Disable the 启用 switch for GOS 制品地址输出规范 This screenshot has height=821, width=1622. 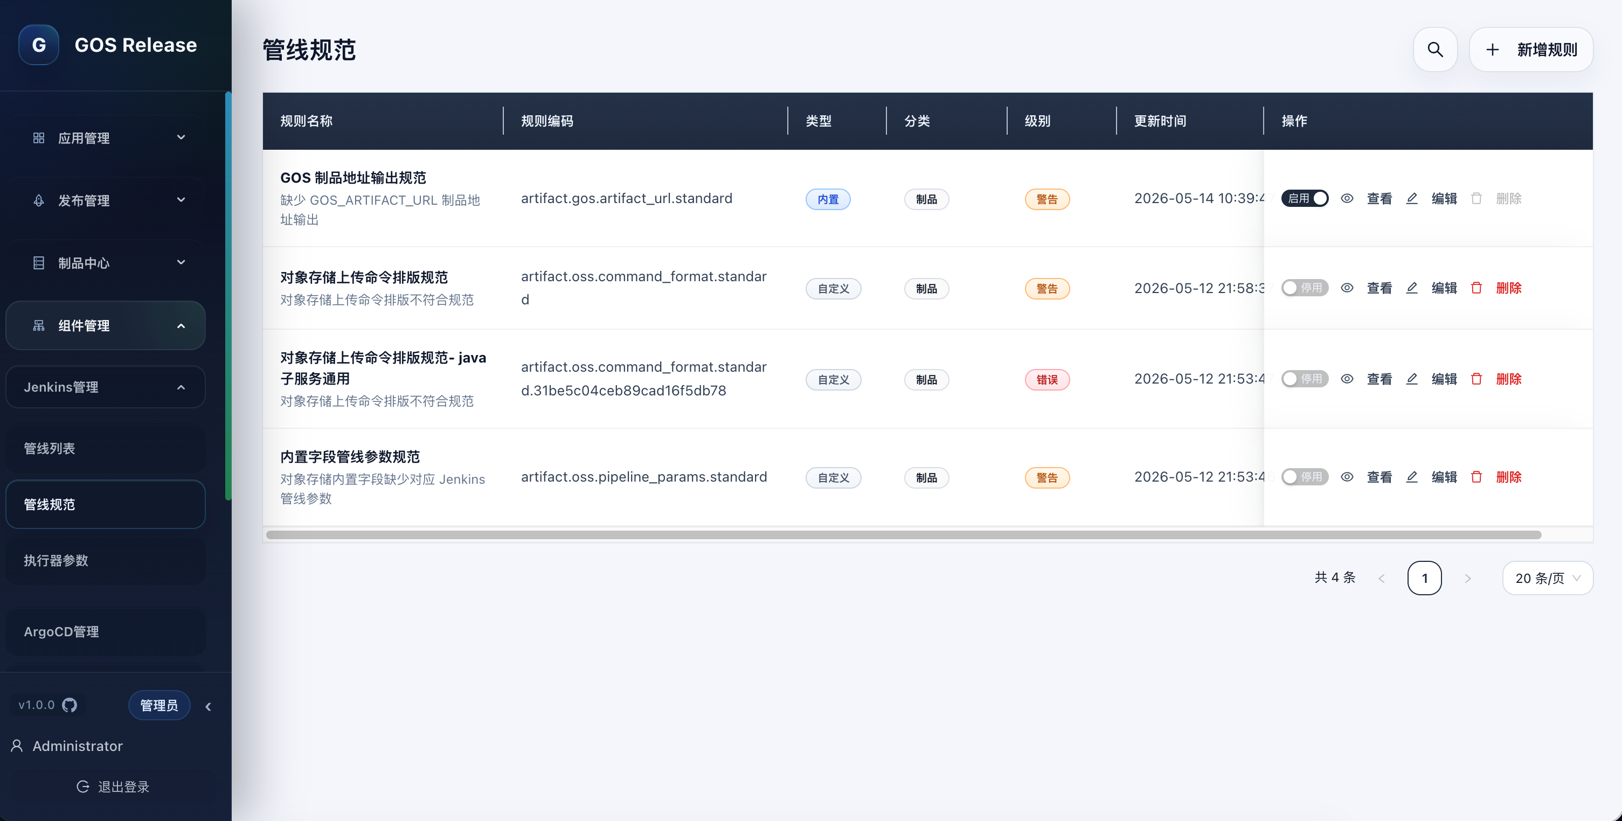1305,198
